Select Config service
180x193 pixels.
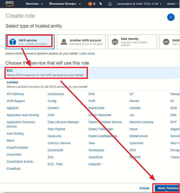point(52,101)
